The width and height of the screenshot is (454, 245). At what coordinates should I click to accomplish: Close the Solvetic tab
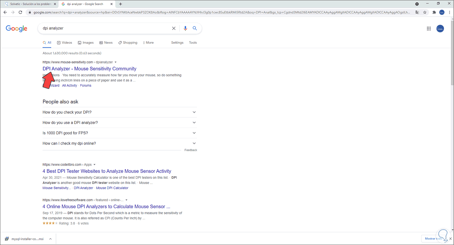[x=55, y=4]
